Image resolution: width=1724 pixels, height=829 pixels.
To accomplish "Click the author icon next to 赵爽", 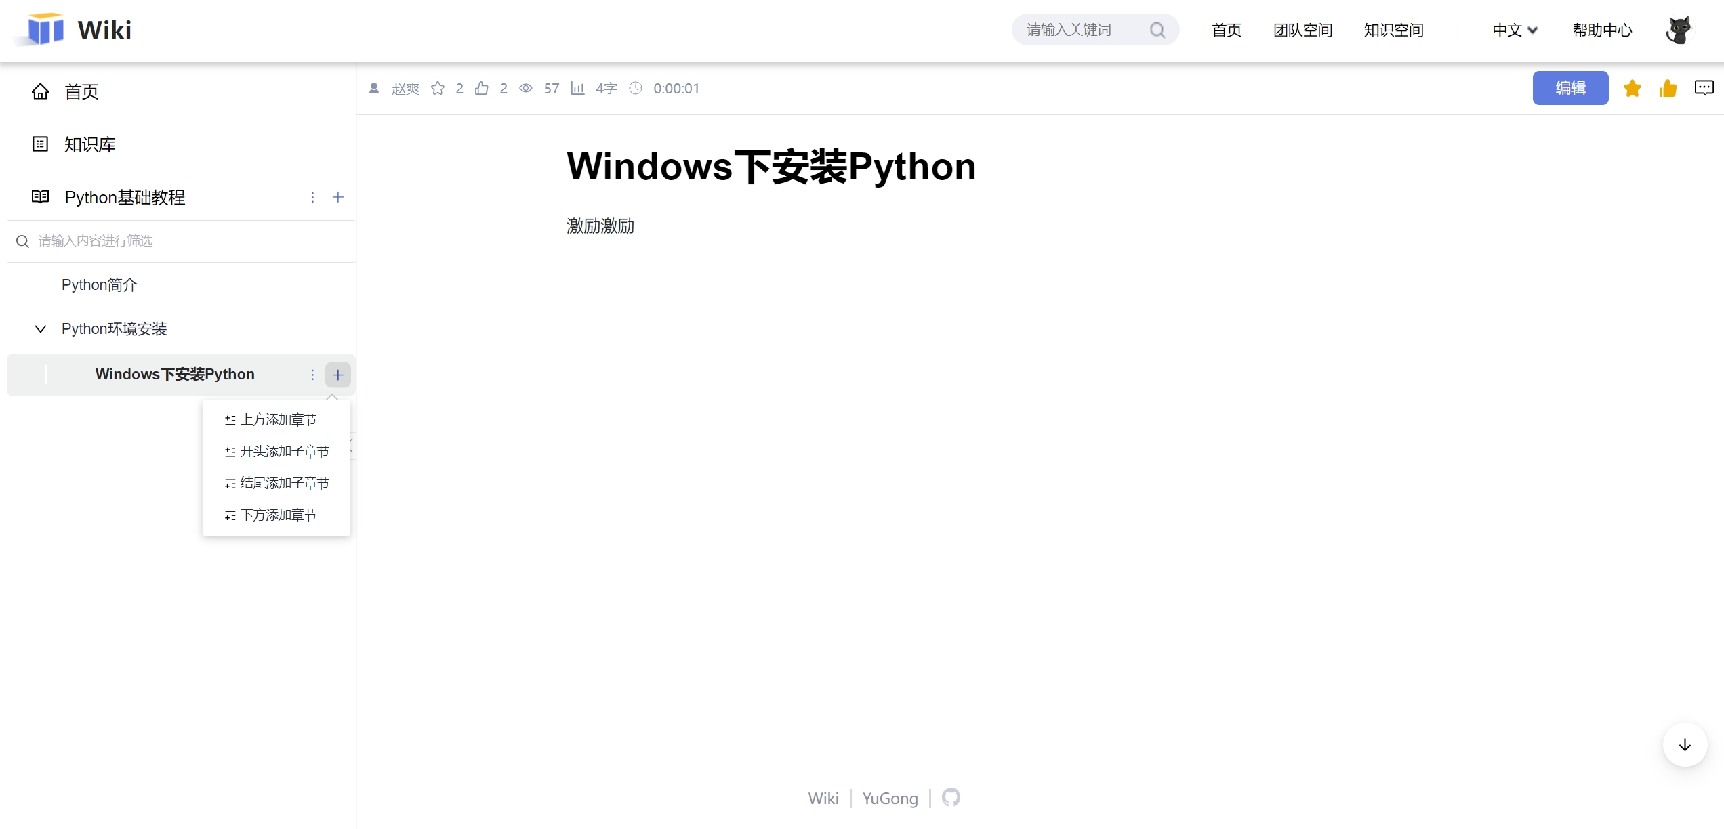I will (375, 88).
